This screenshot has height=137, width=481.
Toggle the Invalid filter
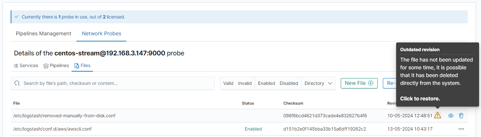245,83
